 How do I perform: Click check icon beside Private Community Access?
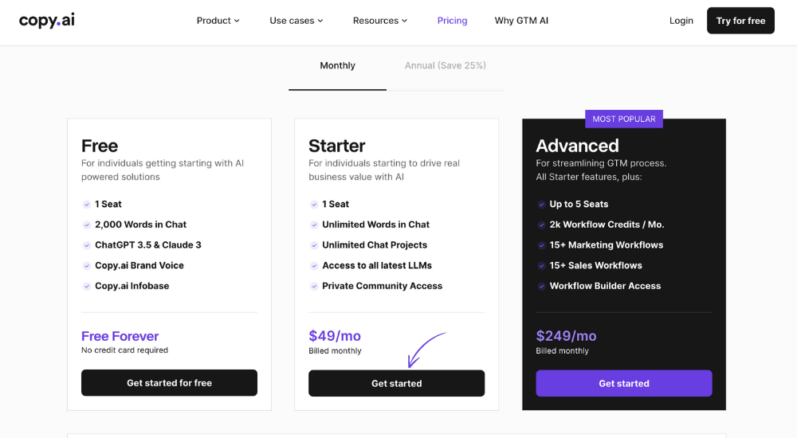pos(314,286)
